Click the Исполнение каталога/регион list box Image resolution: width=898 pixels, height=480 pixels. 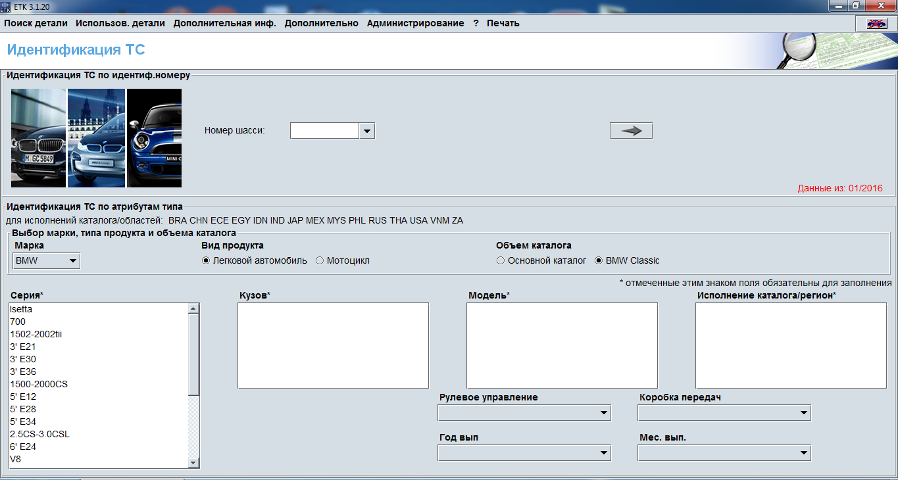click(x=791, y=346)
